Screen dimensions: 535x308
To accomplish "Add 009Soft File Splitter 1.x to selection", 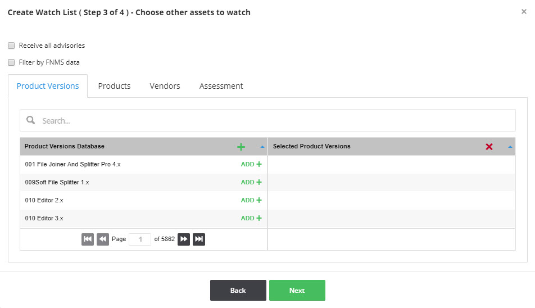I will click(x=251, y=183).
